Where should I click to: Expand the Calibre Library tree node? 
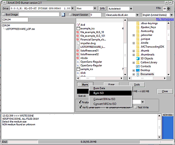pyautogui.click(x=134, y=63)
